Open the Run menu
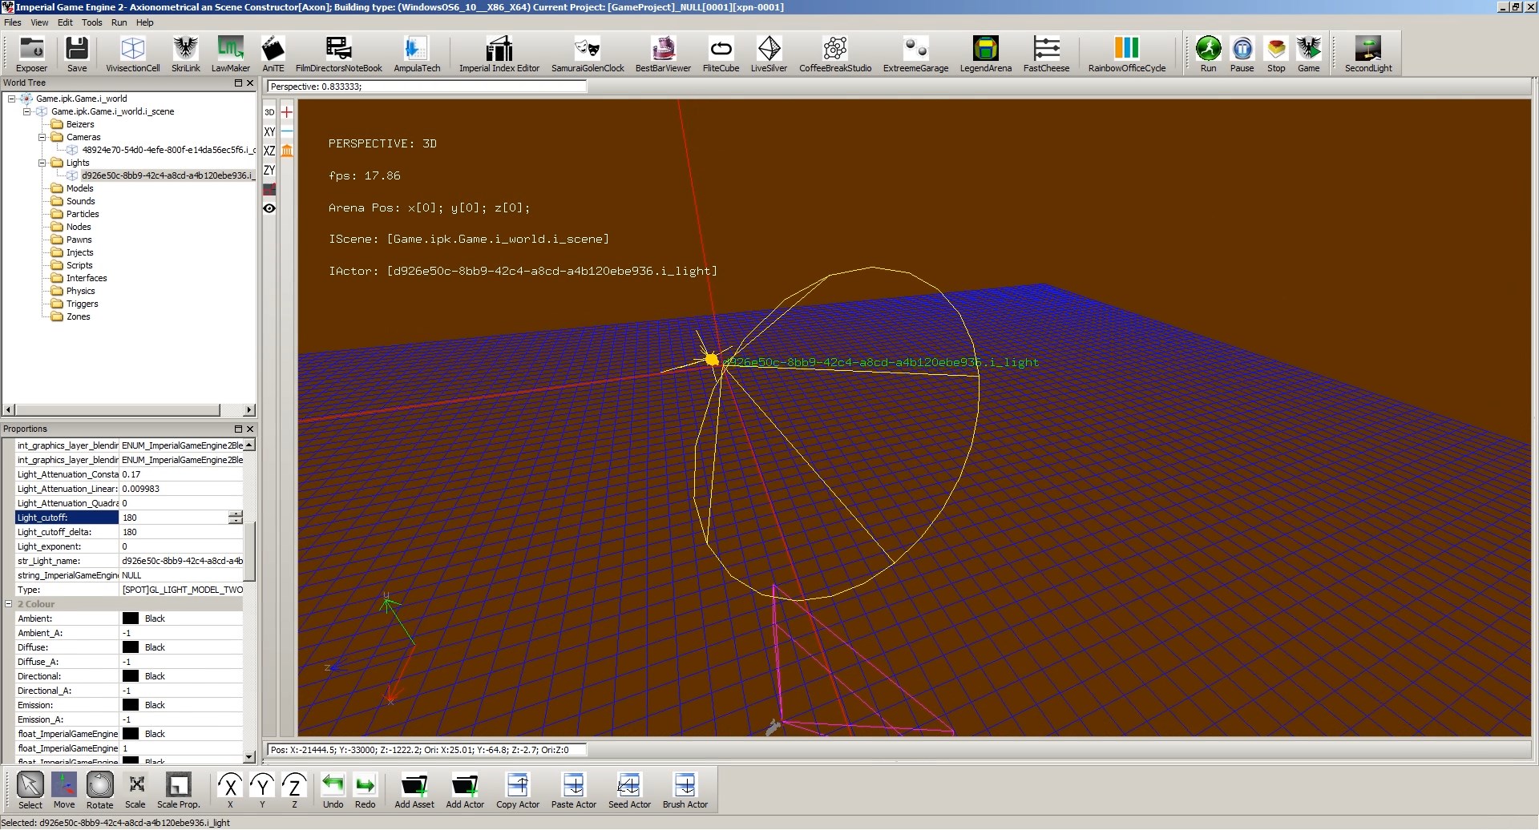1539x830 pixels. [x=119, y=22]
